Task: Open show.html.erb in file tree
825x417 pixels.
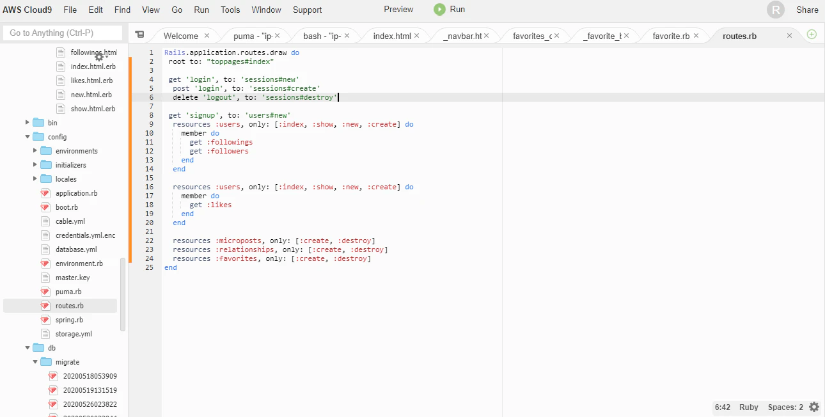Action: coord(93,109)
